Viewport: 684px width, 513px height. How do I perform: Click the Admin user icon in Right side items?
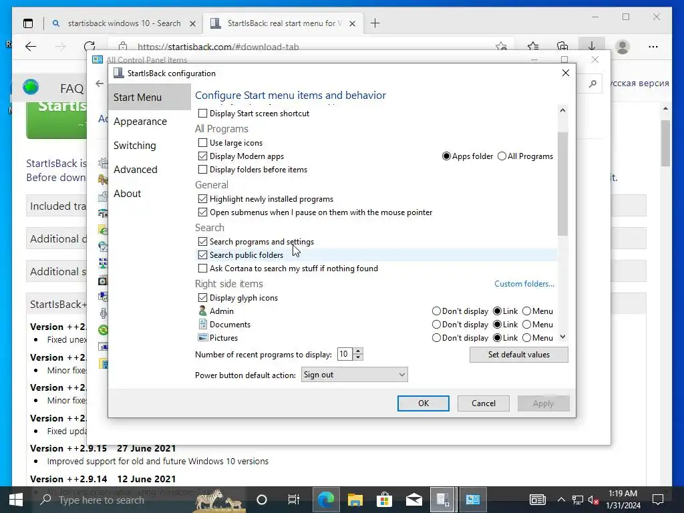coord(202,311)
